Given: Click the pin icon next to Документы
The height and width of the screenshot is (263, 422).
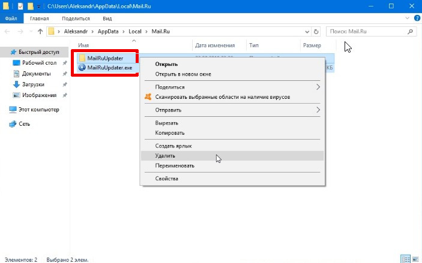Looking at the screenshot, I should tap(65, 74).
